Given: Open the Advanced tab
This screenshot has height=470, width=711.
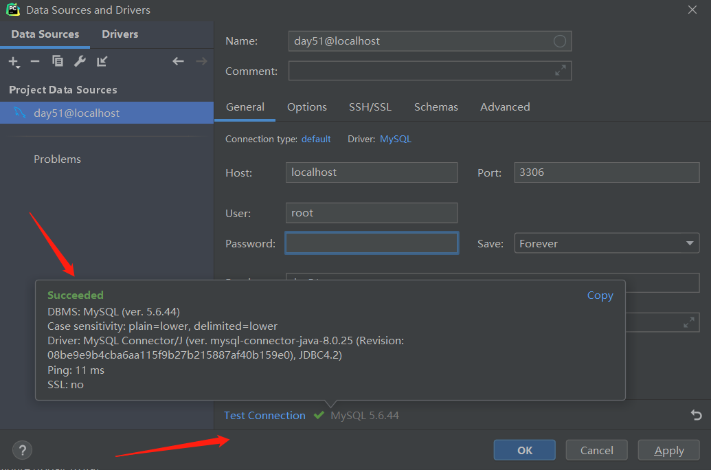Looking at the screenshot, I should click(505, 107).
